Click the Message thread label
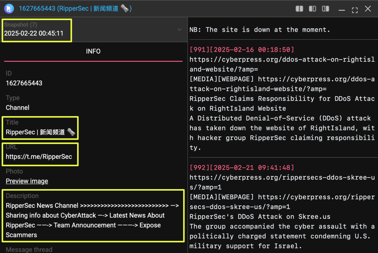Image resolution: width=378 pixels, height=253 pixels. (x=29, y=249)
